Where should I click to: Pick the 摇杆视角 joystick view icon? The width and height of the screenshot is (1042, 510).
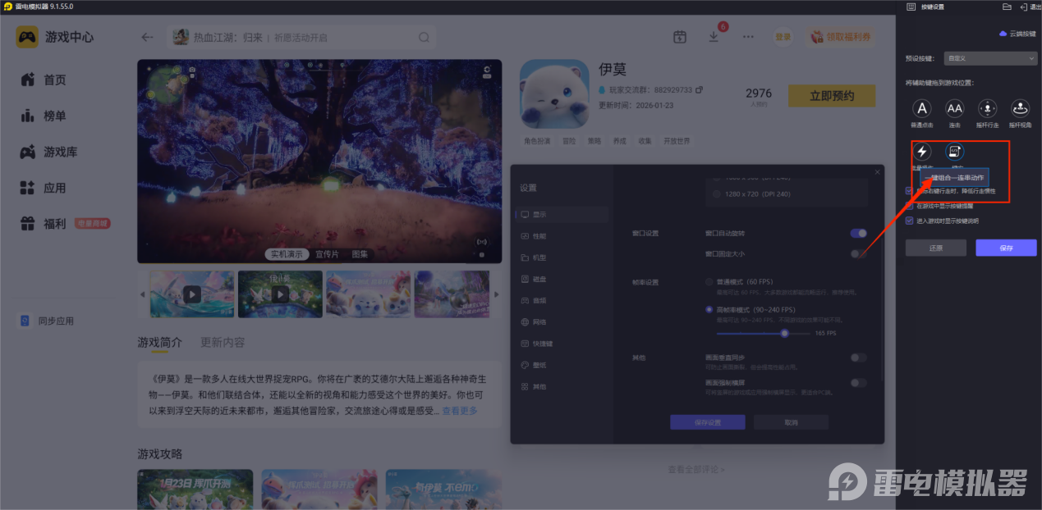point(1020,109)
